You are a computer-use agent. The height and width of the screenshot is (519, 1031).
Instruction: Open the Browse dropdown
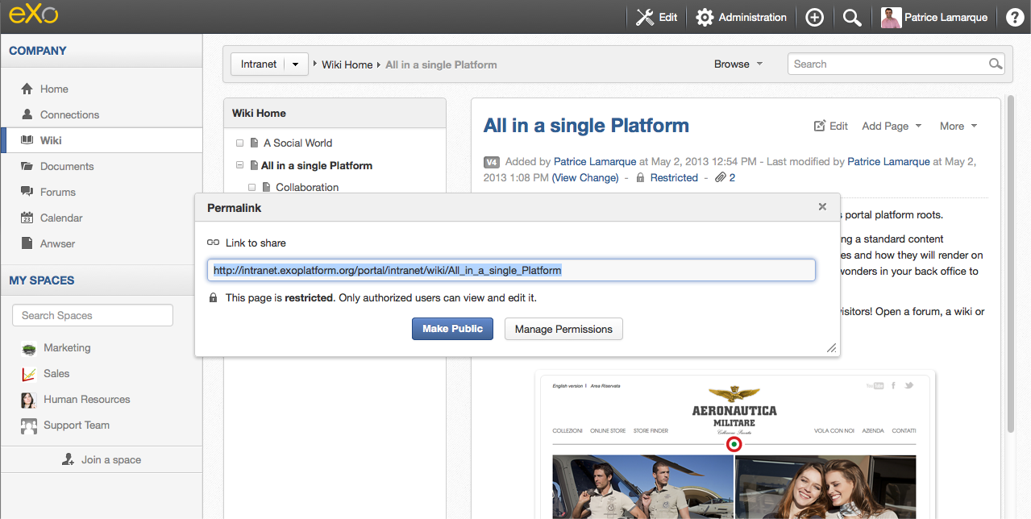coord(738,64)
